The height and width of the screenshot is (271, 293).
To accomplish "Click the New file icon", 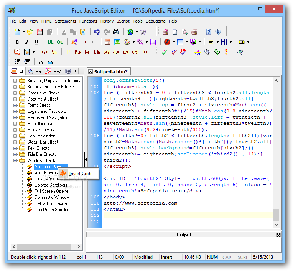I will pos(17,32).
